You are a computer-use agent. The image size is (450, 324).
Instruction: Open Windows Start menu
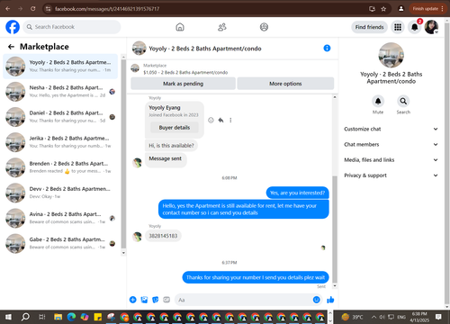click(x=8, y=317)
